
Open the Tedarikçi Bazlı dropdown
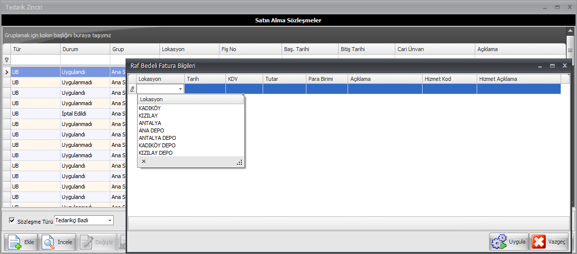pyautogui.click(x=110, y=220)
